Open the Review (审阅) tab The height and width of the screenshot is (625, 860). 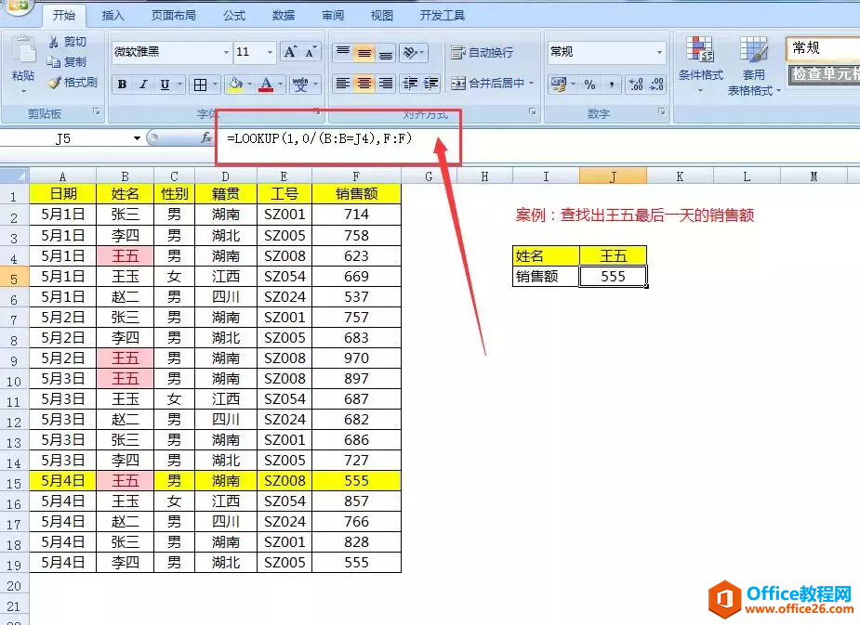[332, 16]
